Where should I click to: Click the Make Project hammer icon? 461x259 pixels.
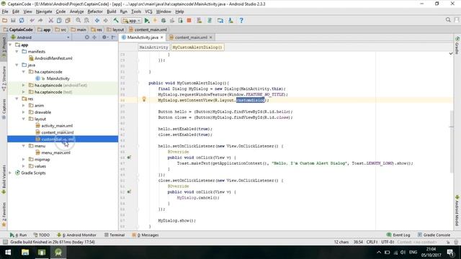click(x=116, y=21)
